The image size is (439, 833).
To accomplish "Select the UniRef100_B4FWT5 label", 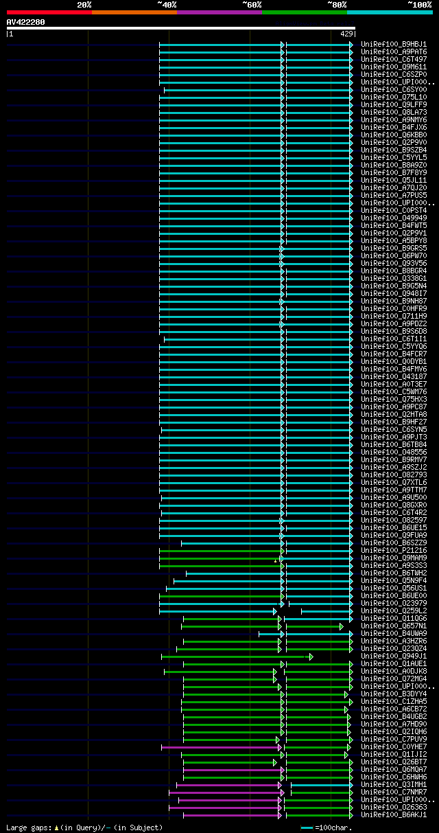I will 394,225.
